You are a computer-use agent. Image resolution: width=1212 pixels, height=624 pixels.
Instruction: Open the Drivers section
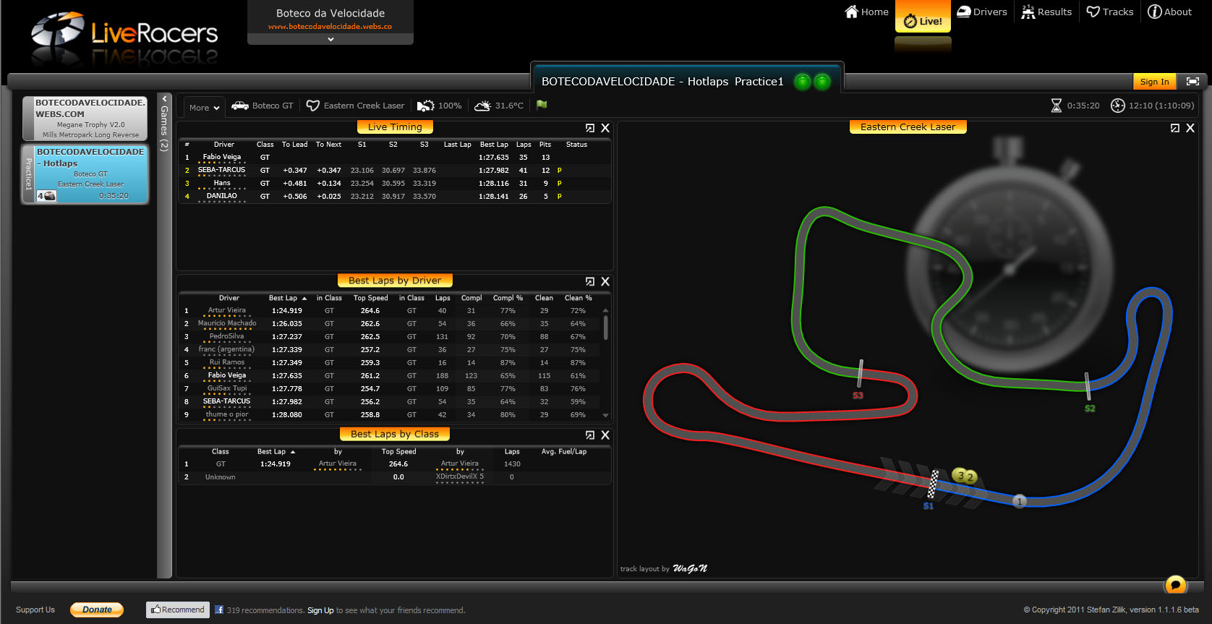(981, 12)
